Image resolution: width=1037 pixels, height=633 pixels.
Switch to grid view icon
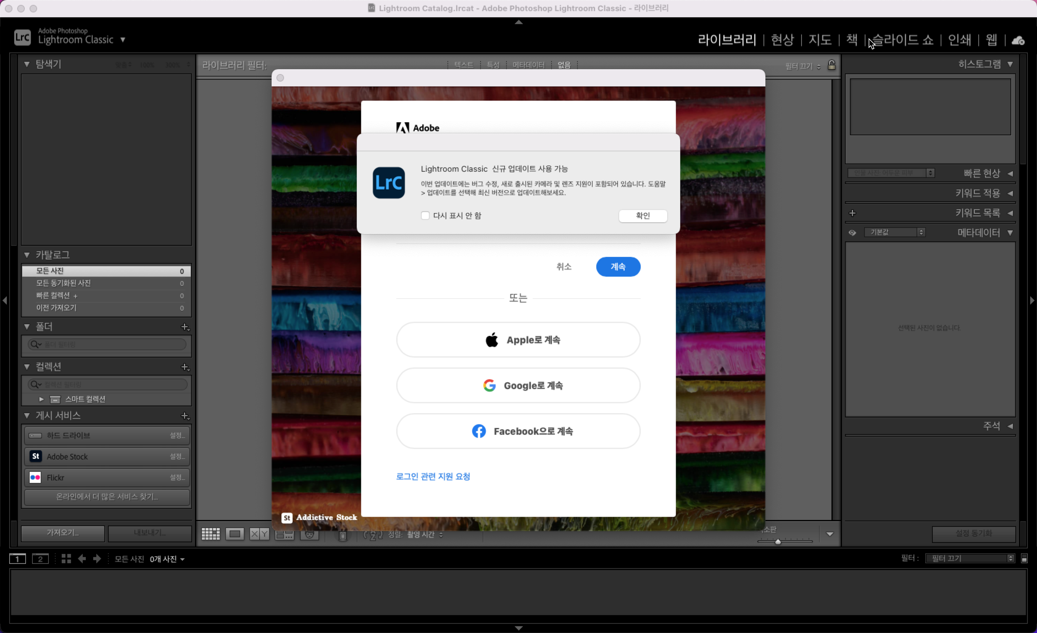pyautogui.click(x=210, y=534)
